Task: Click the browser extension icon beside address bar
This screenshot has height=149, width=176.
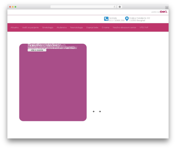Action: coord(120,7)
